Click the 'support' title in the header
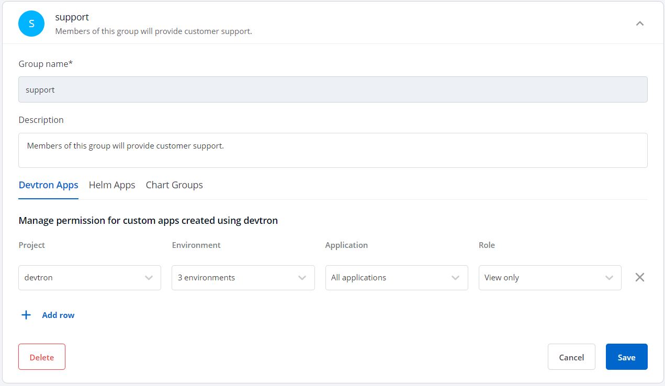This screenshot has width=665, height=386. (72, 17)
